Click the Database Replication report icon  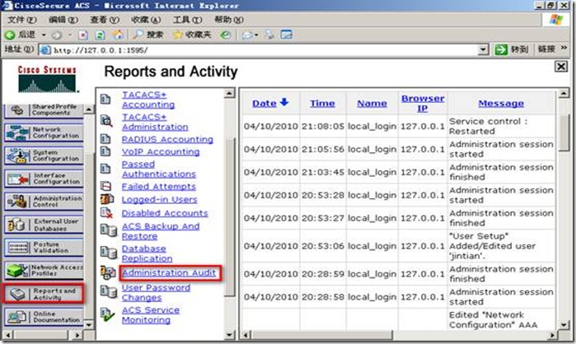[x=109, y=253]
